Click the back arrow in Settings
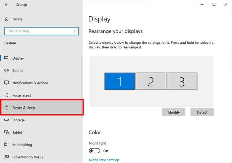The height and width of the screenshot is (163, 232). click(6, 4)
